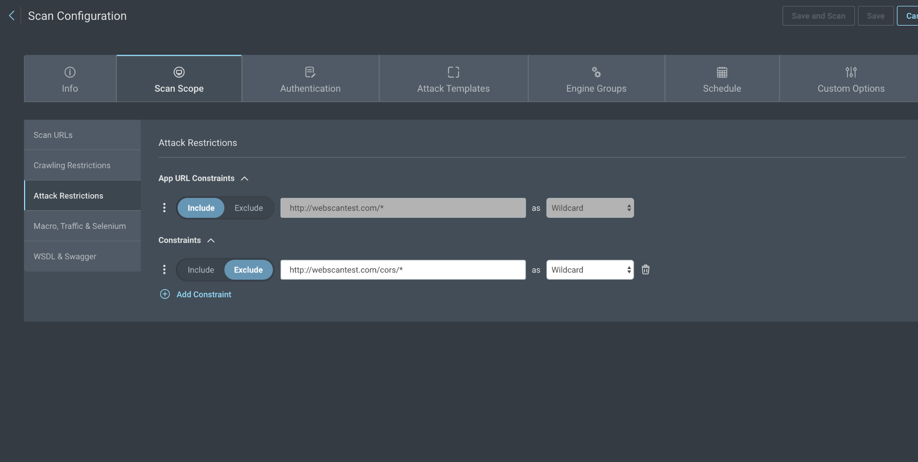Select Exclude on the cors constraint
The width and height of the screenshot is (918, 462).
click(x=248, y=270)
